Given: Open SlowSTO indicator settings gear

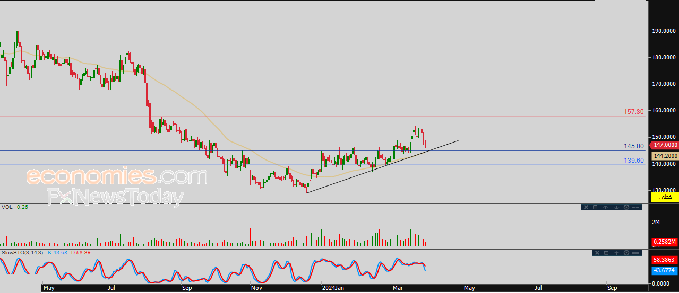Looking at the screenshot, I should 626,253.
